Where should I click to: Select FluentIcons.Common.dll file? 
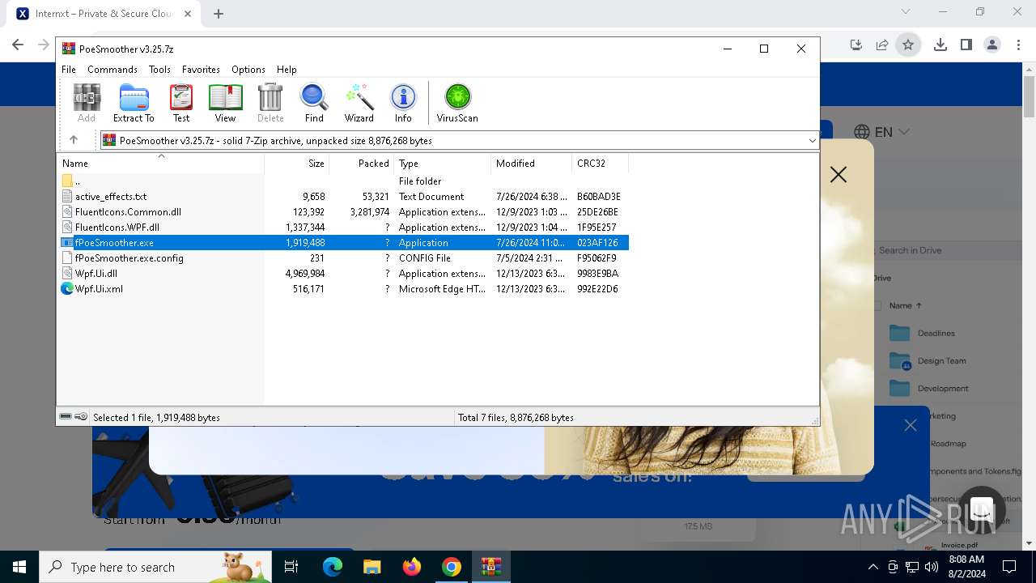(x=342, y=212)
